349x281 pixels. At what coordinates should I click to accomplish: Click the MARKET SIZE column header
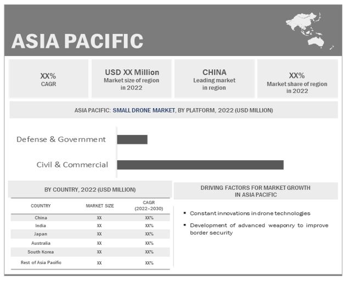[100, 206]
